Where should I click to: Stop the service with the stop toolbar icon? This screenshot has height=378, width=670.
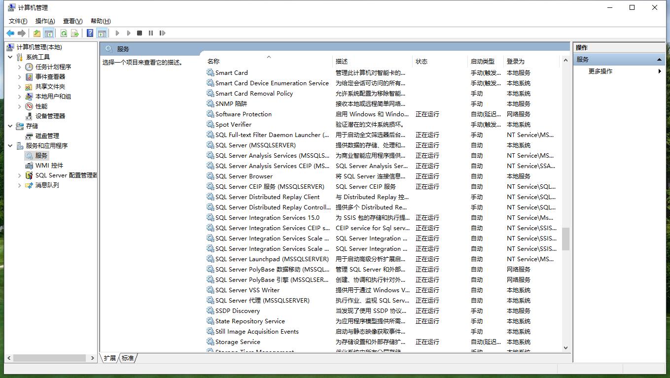140,33
